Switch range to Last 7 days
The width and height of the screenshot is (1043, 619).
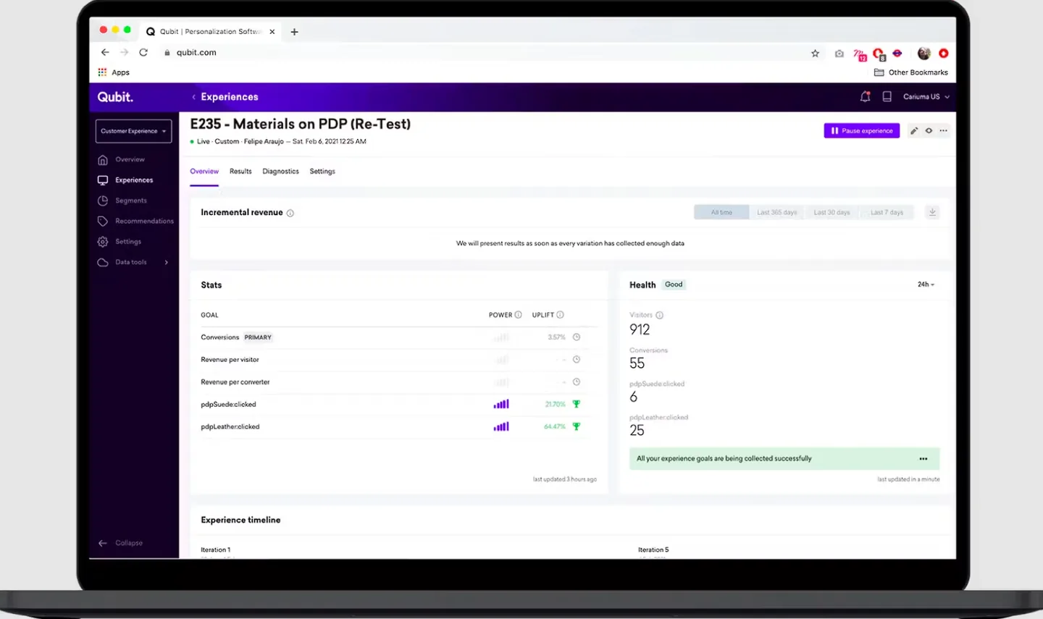coord(887,212)
